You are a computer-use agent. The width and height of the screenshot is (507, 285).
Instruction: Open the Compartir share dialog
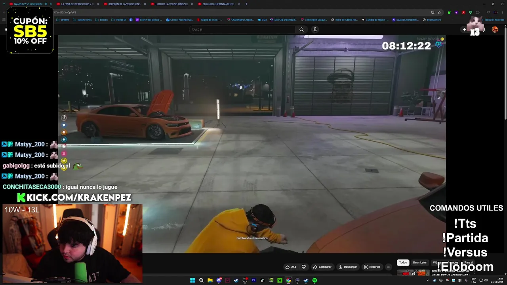322,267
